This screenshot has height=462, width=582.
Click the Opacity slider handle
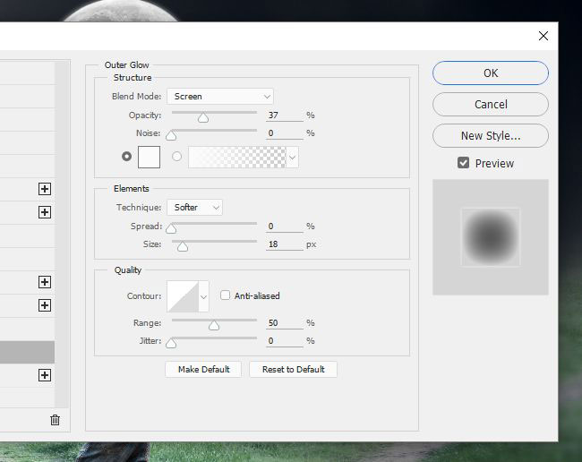[203, 117]
